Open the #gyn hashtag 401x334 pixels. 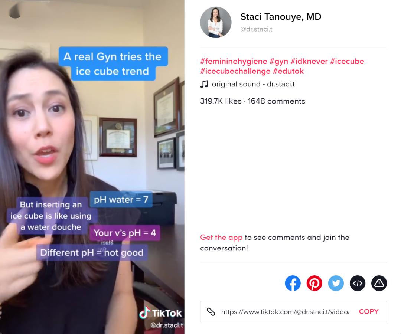(x=279, y=61)
